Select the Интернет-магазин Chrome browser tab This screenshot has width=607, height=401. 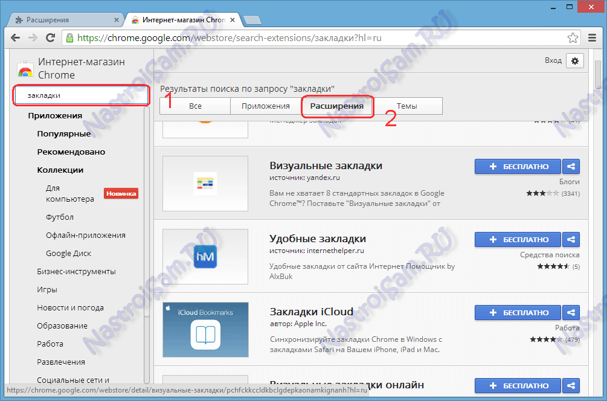182,20
